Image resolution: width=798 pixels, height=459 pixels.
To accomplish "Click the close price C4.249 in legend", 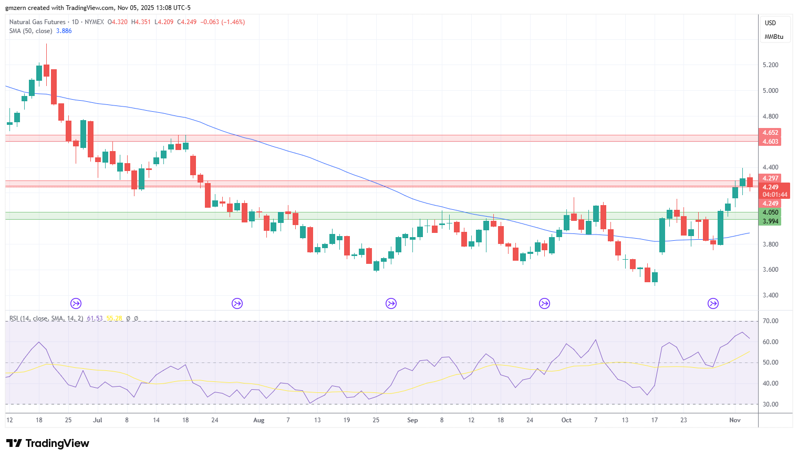I will point(187,22).
